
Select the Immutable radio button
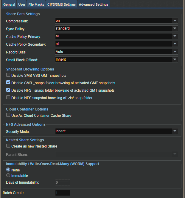8,175
